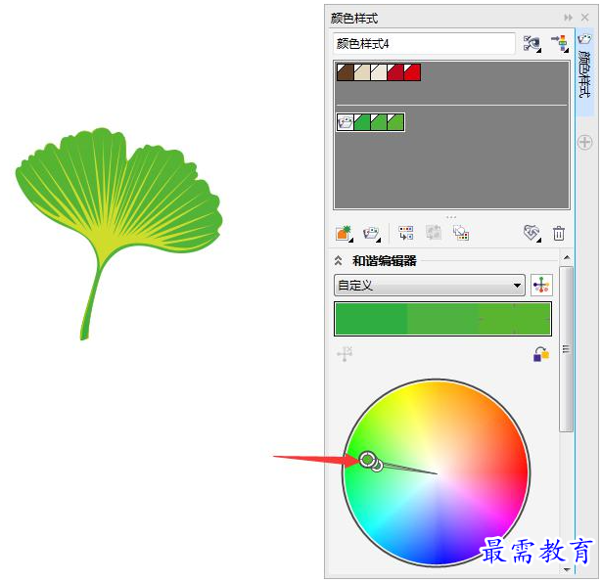
Task: Collapse the 和谐编辑器 section
Action: 338,260
